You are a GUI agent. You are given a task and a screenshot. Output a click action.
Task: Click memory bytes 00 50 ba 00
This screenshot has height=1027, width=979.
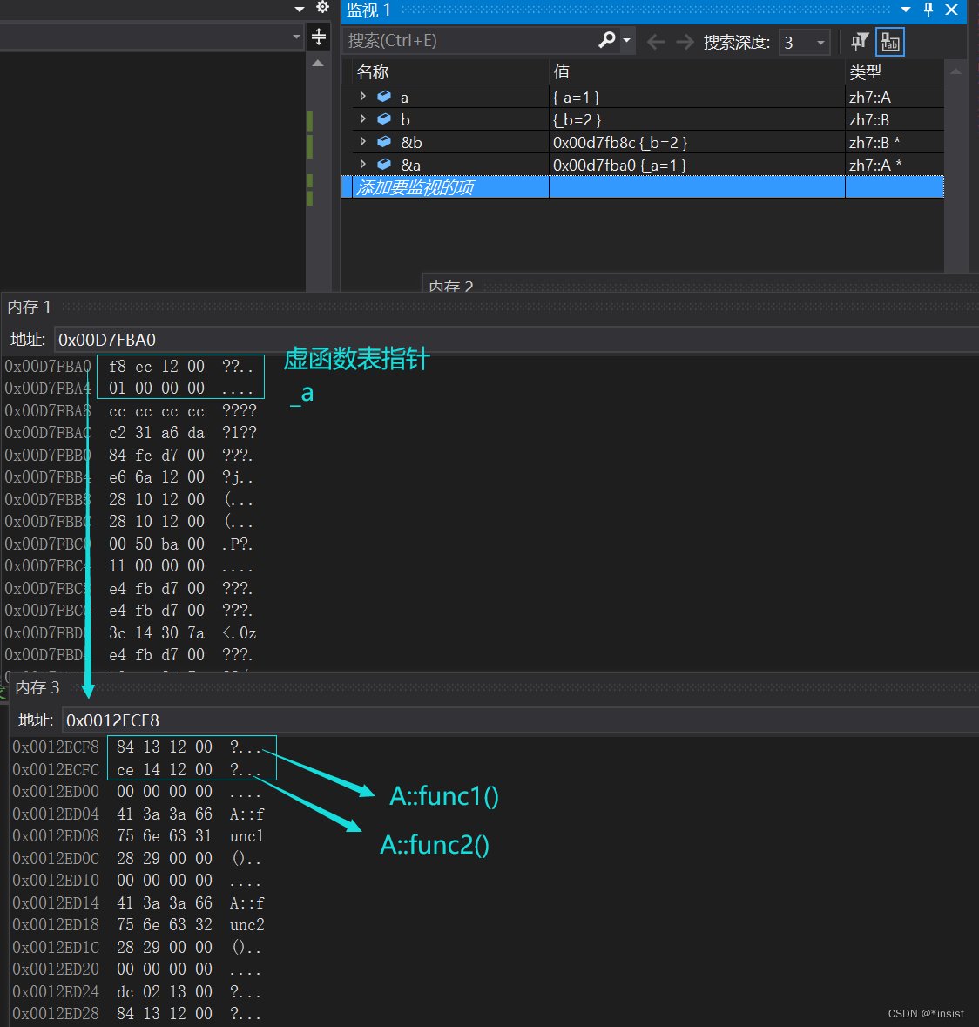coord(157,544)
